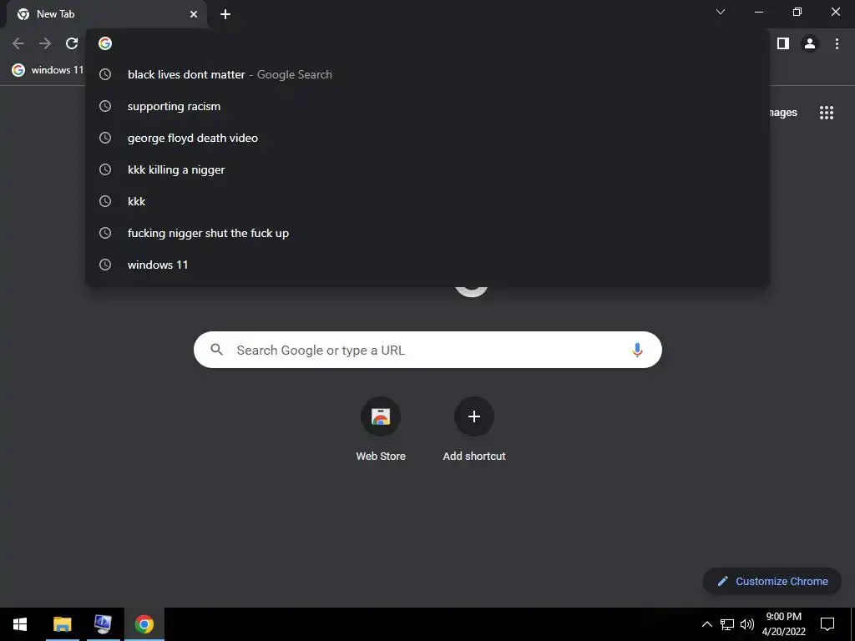Click the Chrome taskbar icon

pos(144,624)
